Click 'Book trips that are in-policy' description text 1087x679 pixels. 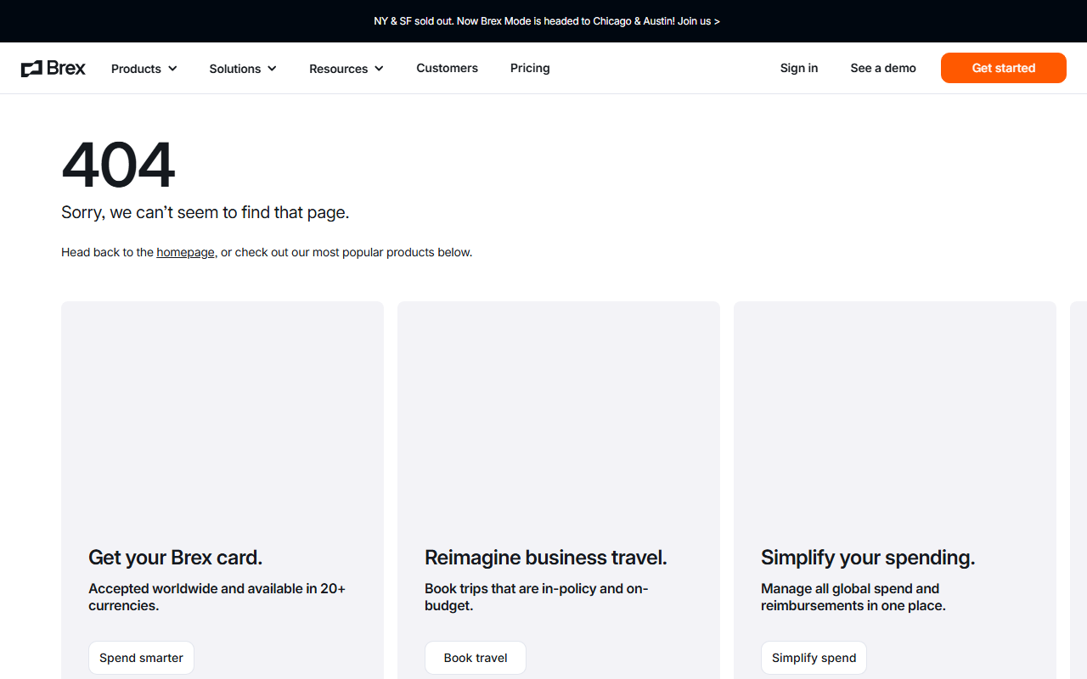click(536, 597)
